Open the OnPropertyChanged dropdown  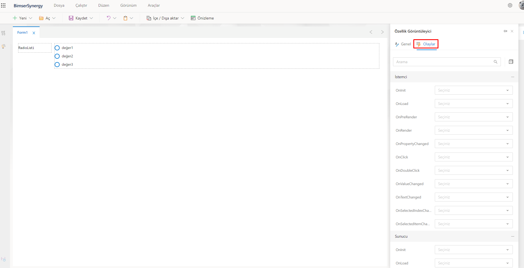click(x=474, y=144)
